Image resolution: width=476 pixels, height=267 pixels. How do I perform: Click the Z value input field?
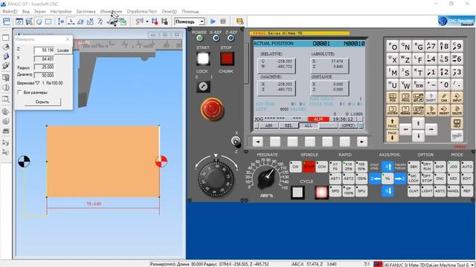coord(45,50)
